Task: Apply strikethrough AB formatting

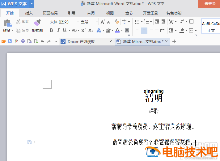Action: [74, 30]
